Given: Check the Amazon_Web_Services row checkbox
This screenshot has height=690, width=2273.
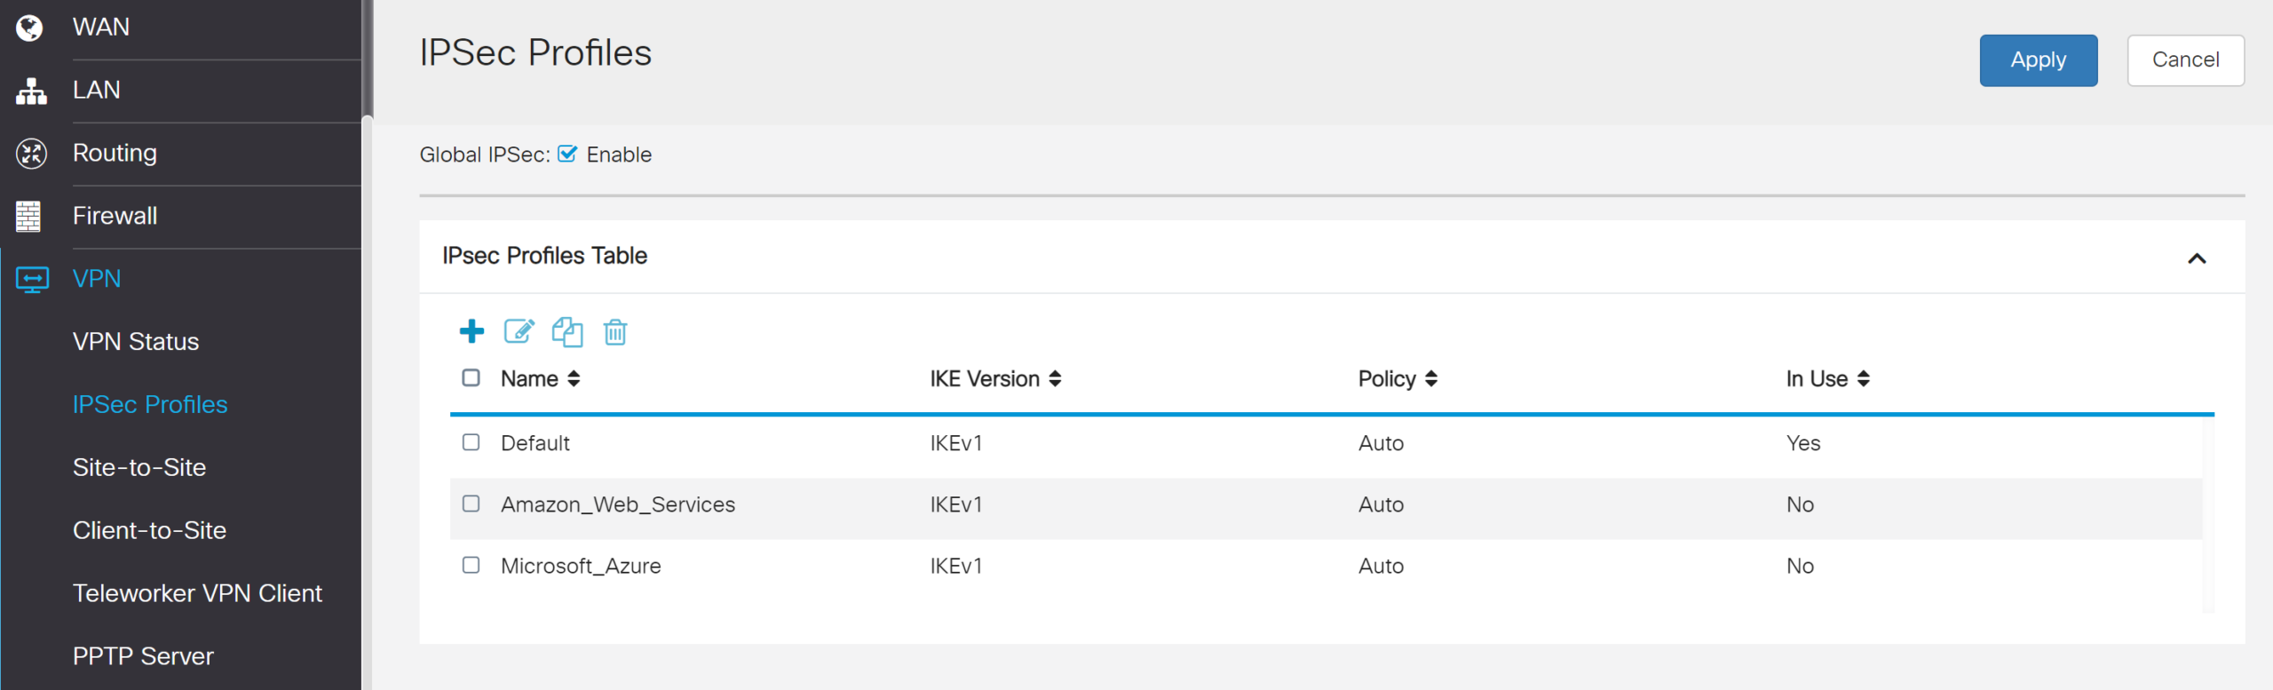Looking at the screenshot, I should [471, 504].
